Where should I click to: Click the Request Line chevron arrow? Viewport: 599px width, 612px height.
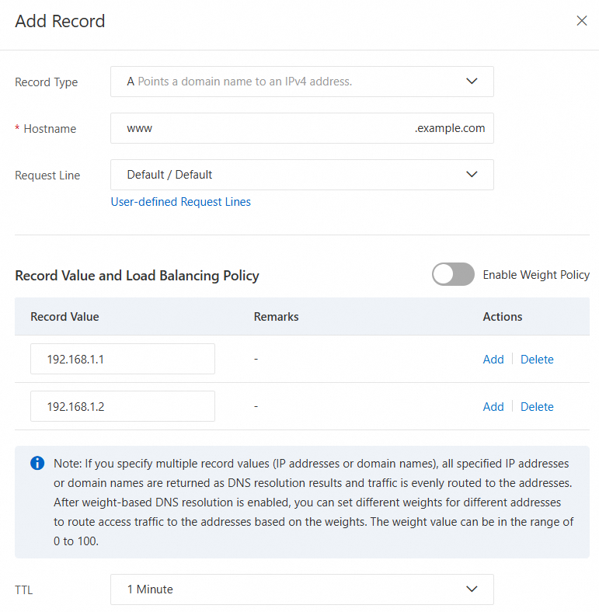coord(472,175)
